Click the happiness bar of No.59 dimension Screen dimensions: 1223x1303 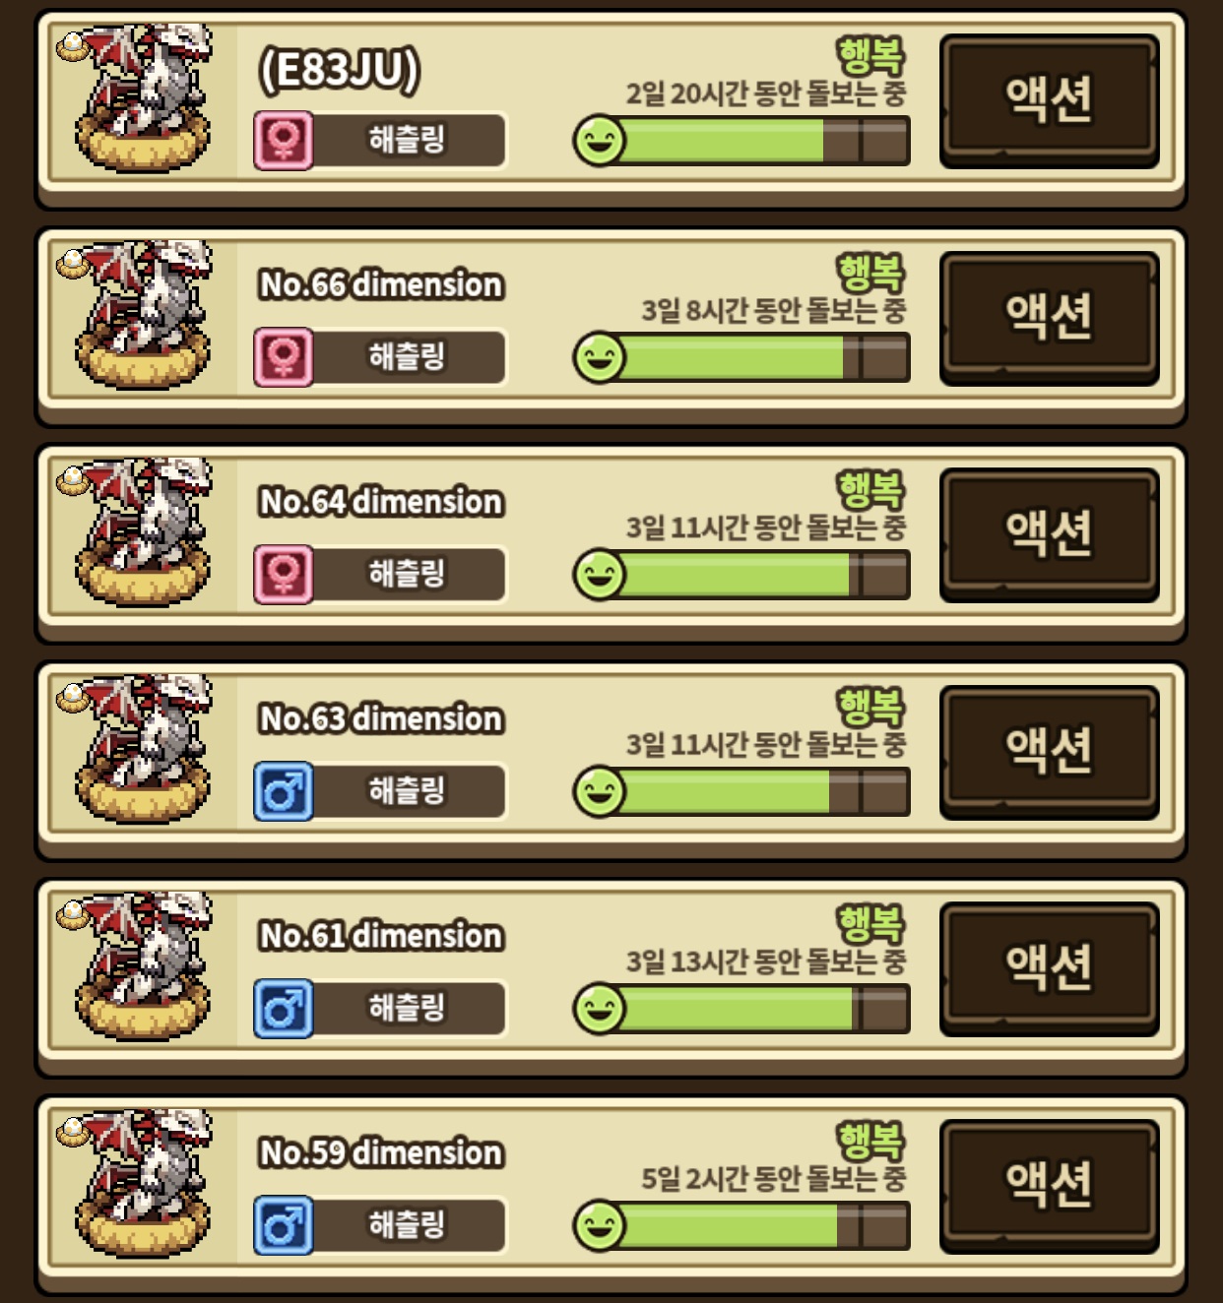tap(741, 1225)
